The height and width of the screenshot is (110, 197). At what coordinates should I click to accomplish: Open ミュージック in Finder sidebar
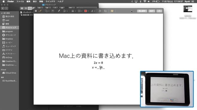pos(9,46)
